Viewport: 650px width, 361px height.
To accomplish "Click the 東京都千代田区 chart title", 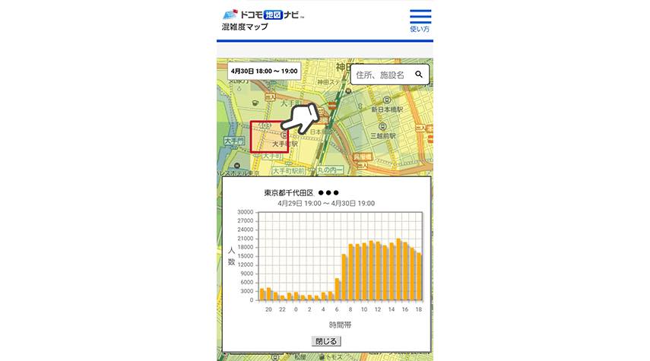I will 288,192.
